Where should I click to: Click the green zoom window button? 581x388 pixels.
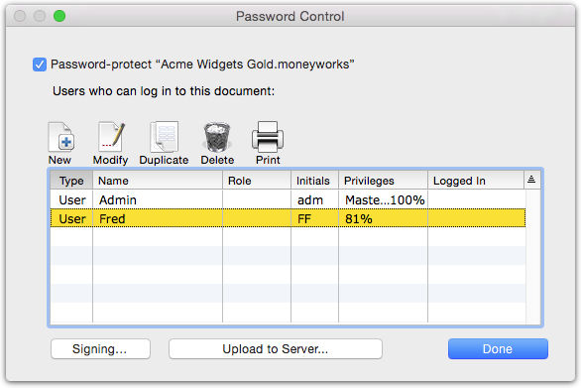(x=59, y=16)
